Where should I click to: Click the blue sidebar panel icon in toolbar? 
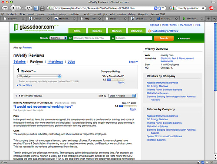[x=36, y=8]
